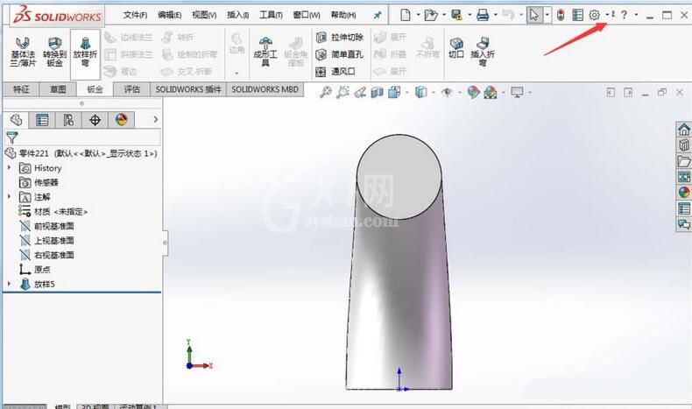Click Zoom to Fit magnifier icon
Viewport: 692px width, 409px height.
(x=325, y=92)
